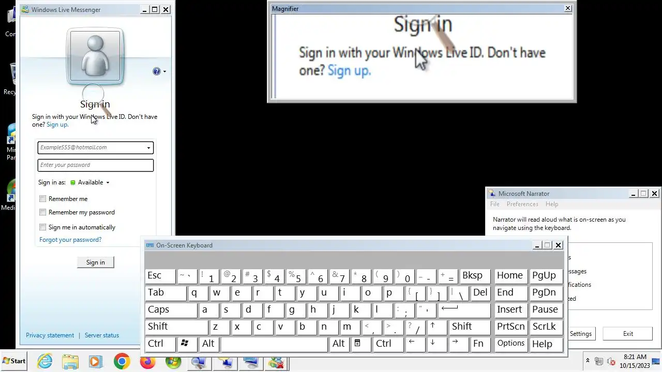Image resolution: width=662 pixels, height=372 pixels.
Task: Open Narrator Help menu
Action: coord(552,204)
